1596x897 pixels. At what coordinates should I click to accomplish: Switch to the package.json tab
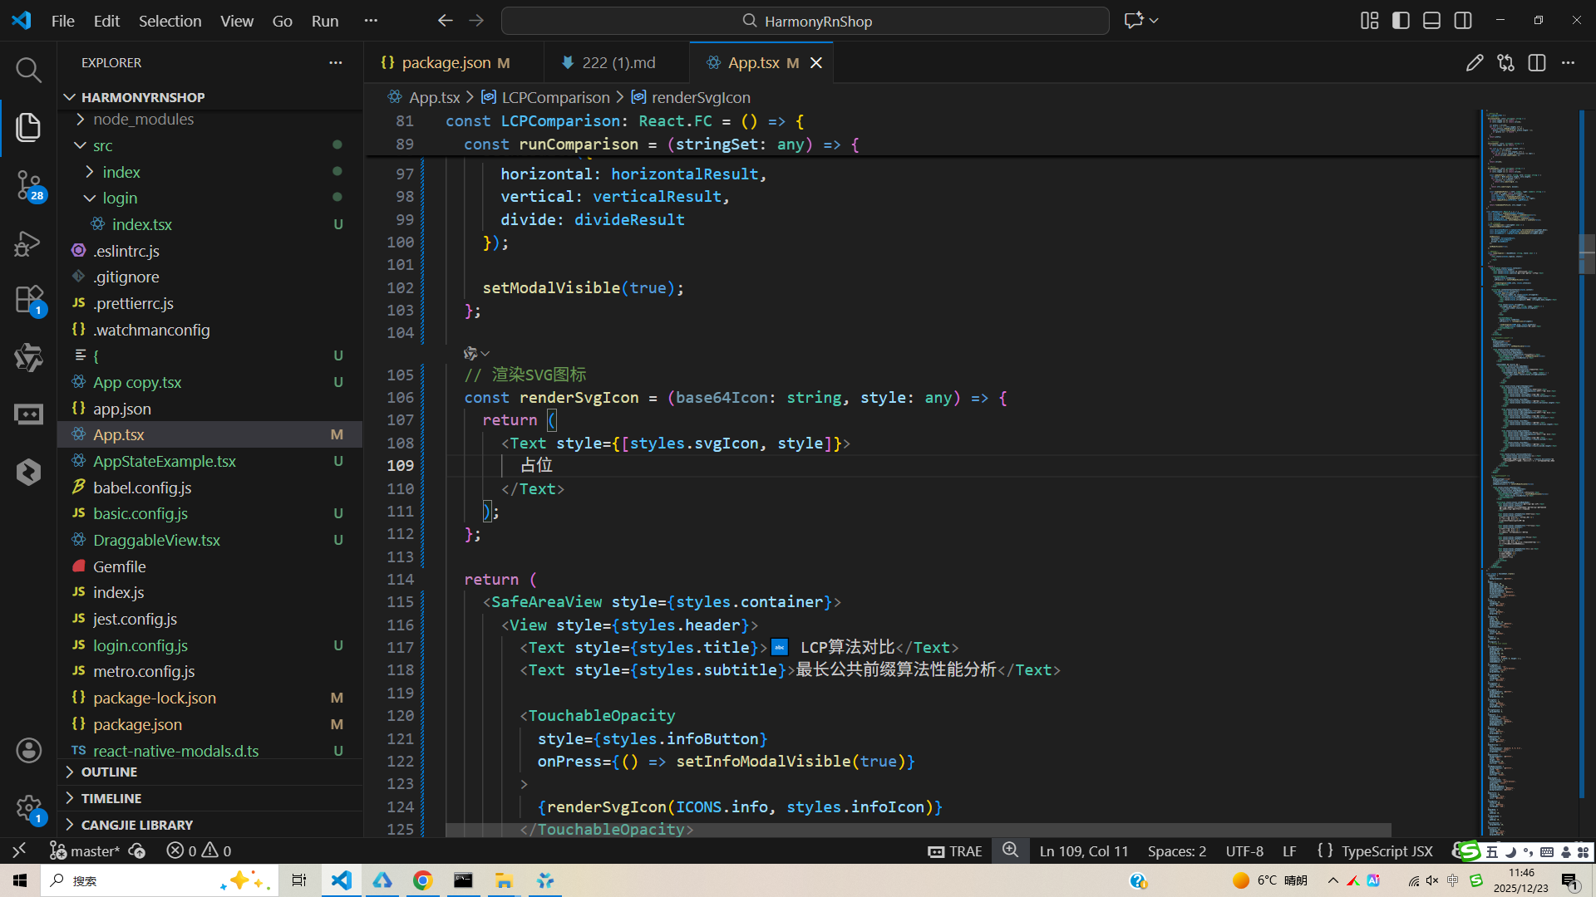(x=446, y=63)
